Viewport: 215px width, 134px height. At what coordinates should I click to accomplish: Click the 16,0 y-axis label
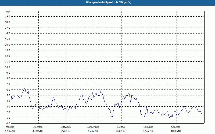click(x=8, y=33)
